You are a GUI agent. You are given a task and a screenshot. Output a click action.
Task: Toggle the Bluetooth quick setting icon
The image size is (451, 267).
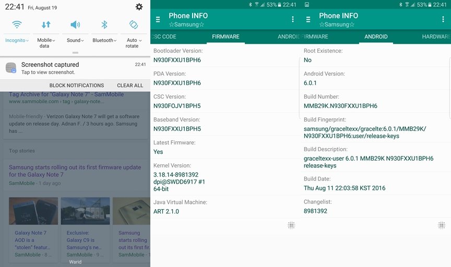click(104, 25)
